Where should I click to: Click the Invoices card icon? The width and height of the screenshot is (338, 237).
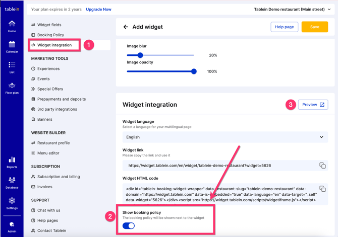tap(33, 187)
